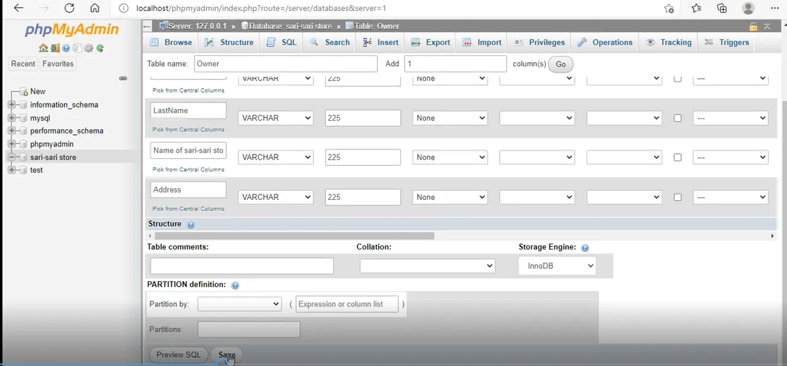Click the browser forward arrow
The width and height of the screenshot is (787, 366).
coord(44,8)
